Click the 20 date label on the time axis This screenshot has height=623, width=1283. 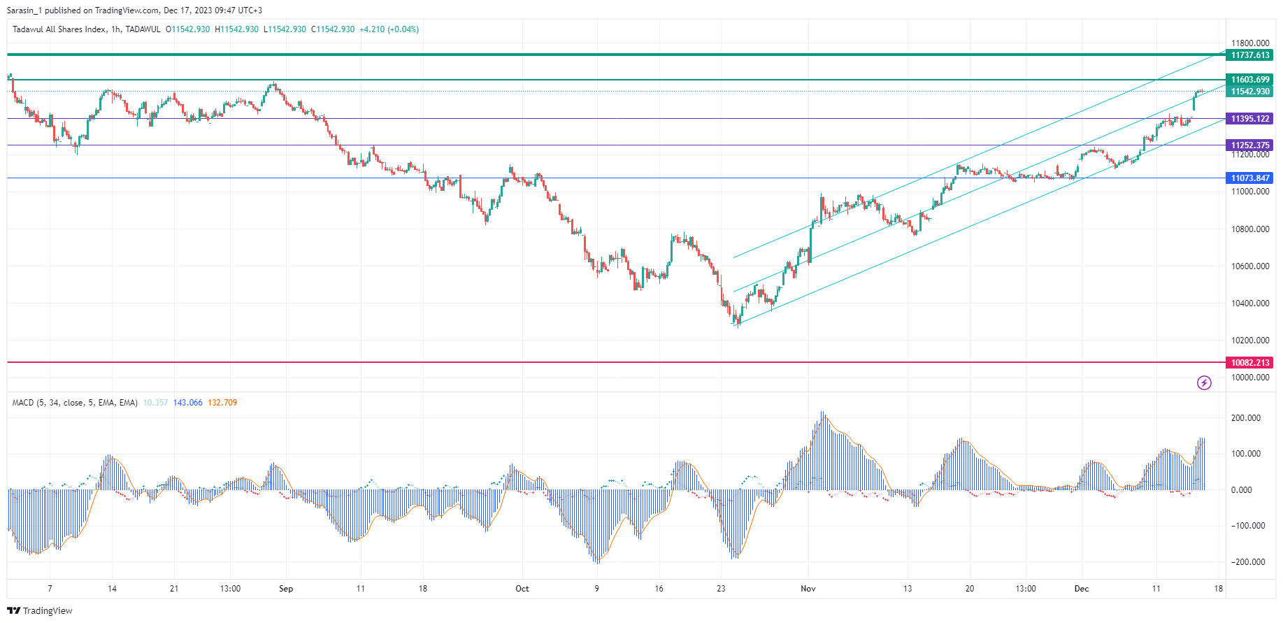pos(970,589)
